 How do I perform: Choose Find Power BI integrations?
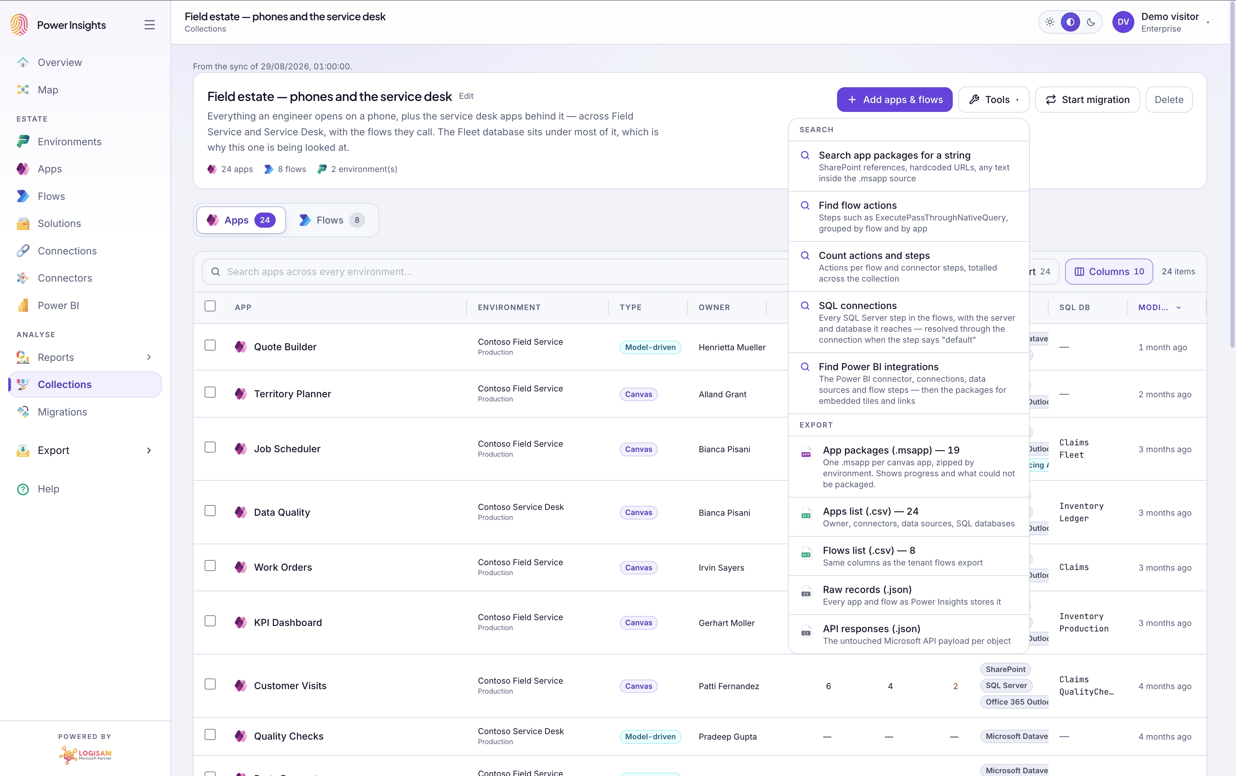pyautogui.click(x=909, y=384)
